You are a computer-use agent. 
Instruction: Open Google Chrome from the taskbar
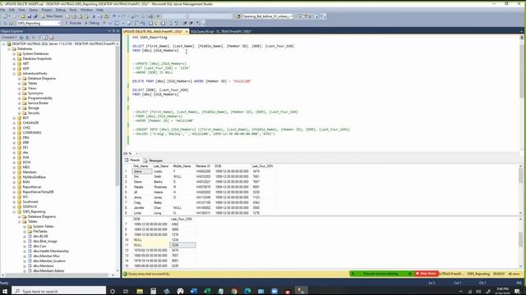233,292
